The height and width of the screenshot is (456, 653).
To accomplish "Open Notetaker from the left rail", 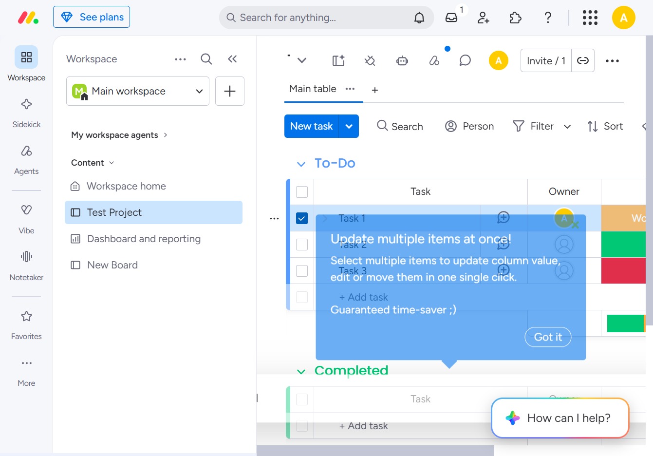I will [x=26, y=266].
